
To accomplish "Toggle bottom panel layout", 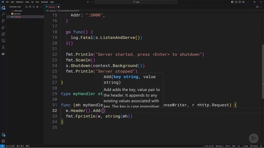I will coord(236,2).
